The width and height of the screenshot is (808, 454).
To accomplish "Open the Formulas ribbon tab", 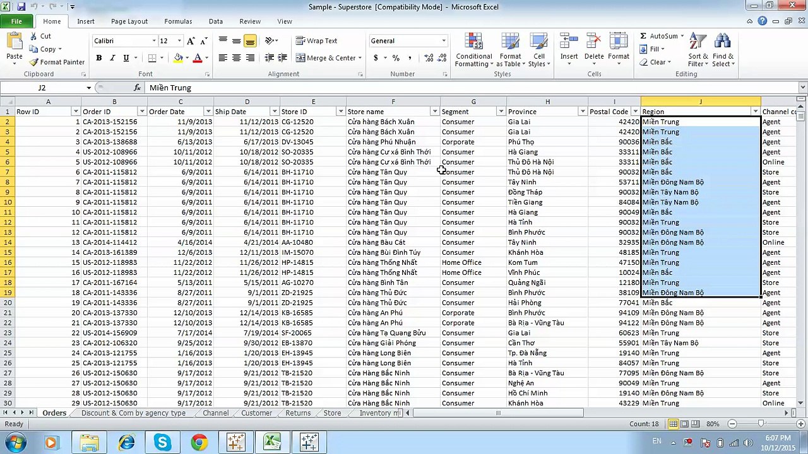I will pos(178,21).
